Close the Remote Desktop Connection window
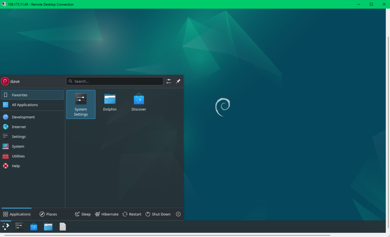Screen dimensions: 390x237 384,4
